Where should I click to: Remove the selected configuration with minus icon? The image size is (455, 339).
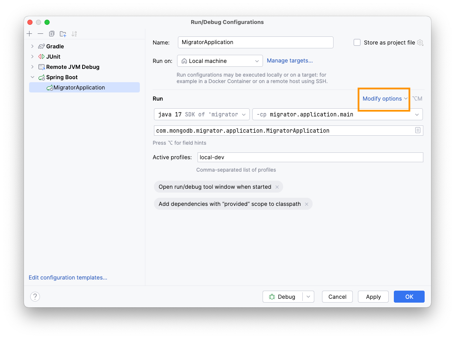(40, 34)
